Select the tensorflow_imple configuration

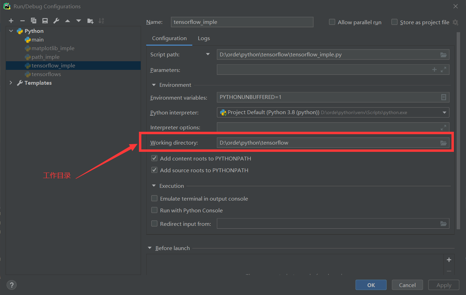pos(73,66)
